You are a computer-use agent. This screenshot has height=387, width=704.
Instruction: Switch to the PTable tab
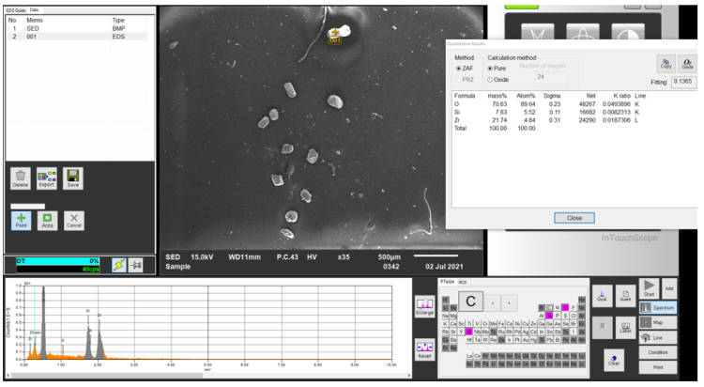coord(448,282)
